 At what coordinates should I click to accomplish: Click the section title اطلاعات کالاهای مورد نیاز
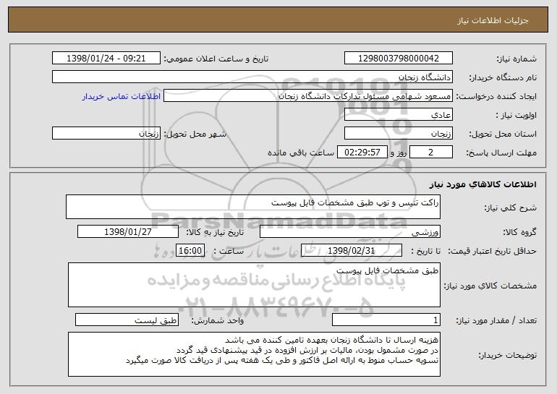coord(483,184)
